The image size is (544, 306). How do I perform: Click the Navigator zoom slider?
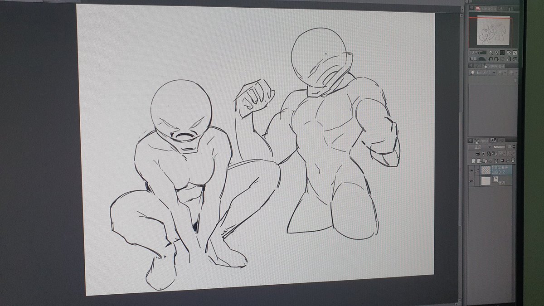(483, 53)
